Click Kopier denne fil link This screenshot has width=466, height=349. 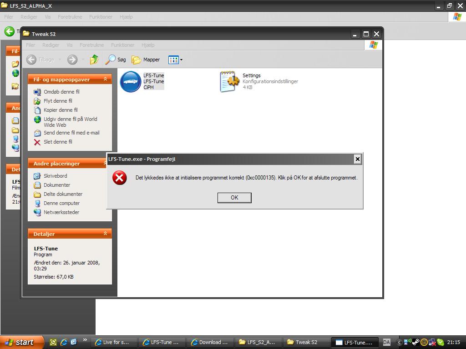tap(61, 110)
